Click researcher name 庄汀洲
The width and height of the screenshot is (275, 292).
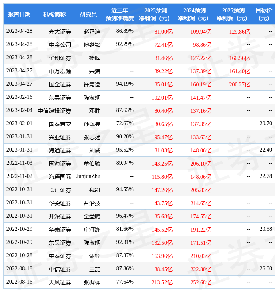[x=92, y=230]
